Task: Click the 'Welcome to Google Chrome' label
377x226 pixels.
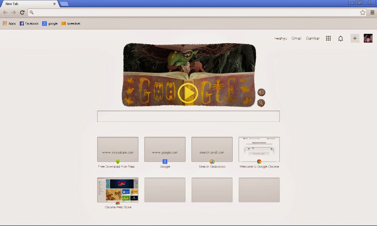Action: click(x=259, y=167)
